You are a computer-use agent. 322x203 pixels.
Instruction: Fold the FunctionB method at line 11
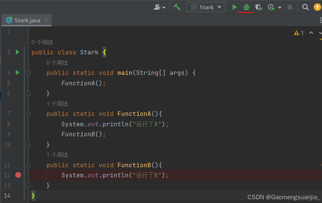click(28, 165)
